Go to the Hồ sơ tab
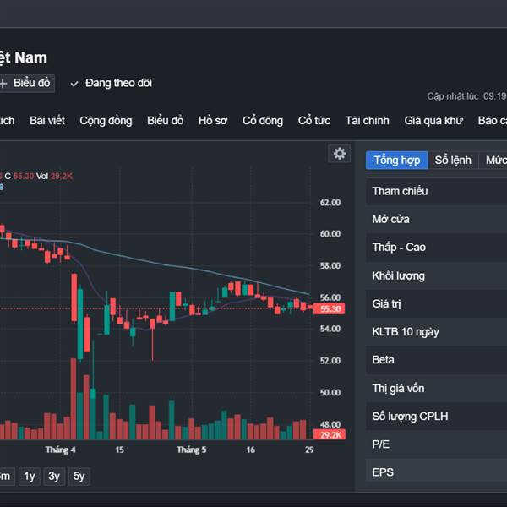 pyautogui.click(x=213, y=121)
